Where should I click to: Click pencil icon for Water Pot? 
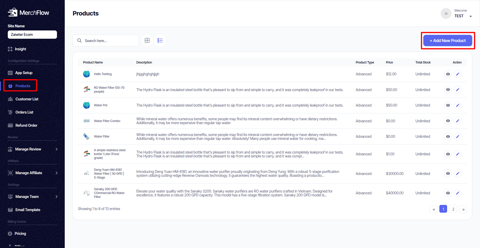(x=457, y=105)
